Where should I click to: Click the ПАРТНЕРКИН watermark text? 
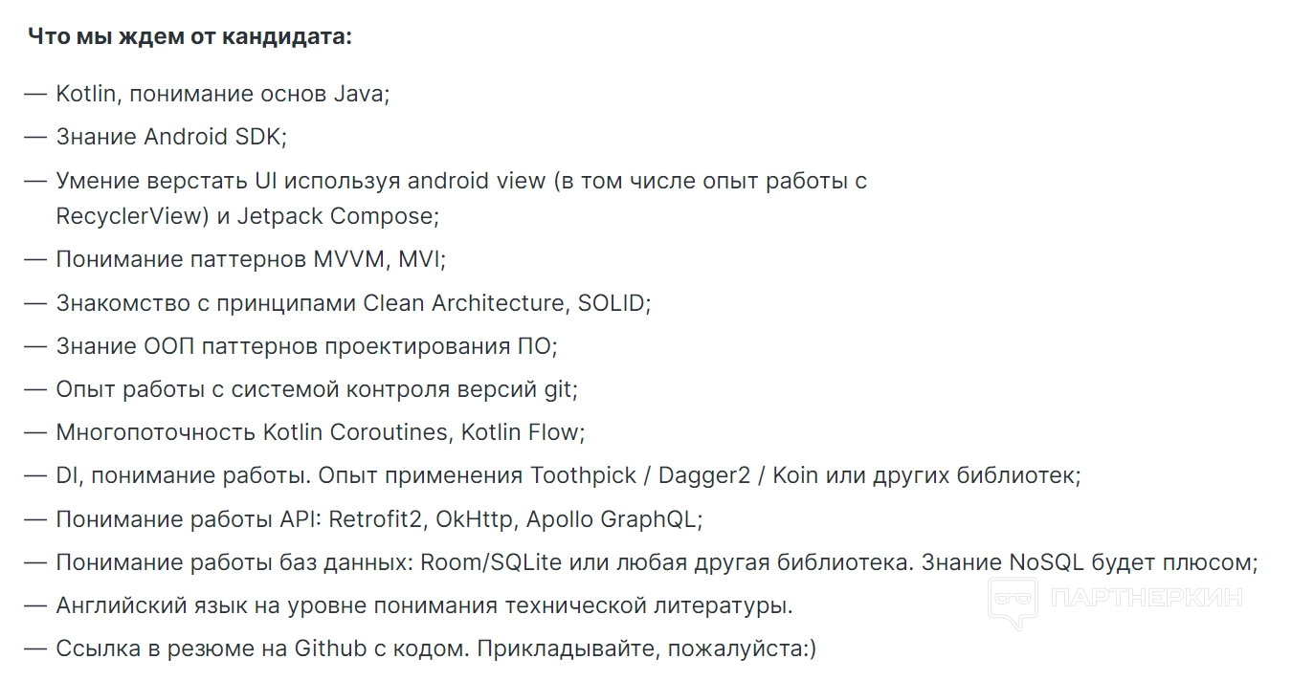[x=1146, y=599]
